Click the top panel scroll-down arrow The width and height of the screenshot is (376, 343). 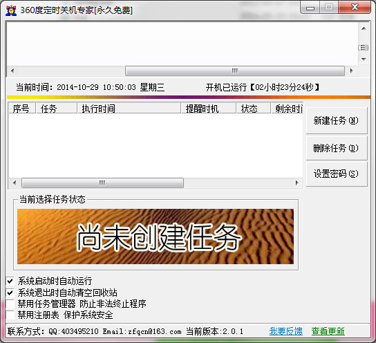click(364, 59)
